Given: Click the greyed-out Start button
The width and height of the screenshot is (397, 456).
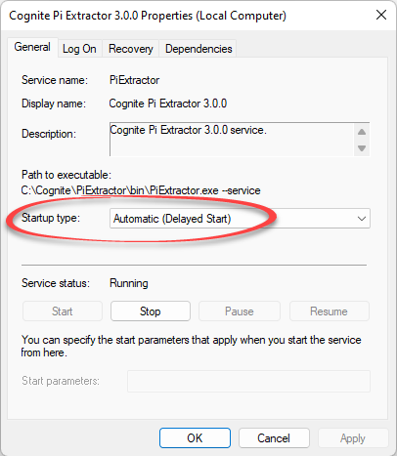Looking at the screenshot, I should (63, 311).
